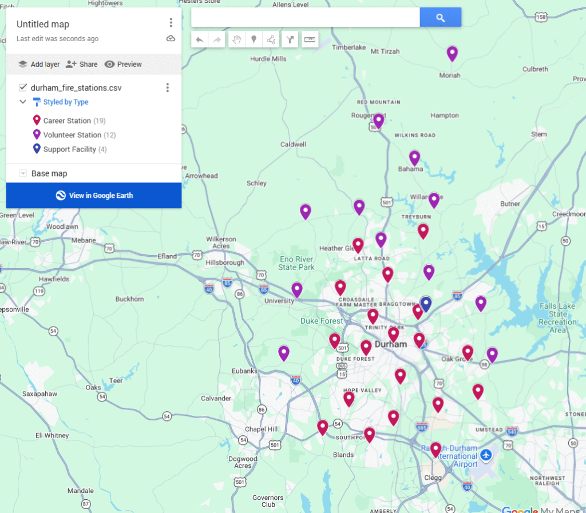This screenshot has width=586, height=513.
Task: Expand the Base map dropdown
Action: (23, 173)
